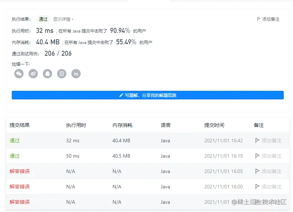This screenshot has width=293, height=212.
Task: Click flag icon in the 16:00 submission row
Action: pyautogui.click(x=257, y=187)
